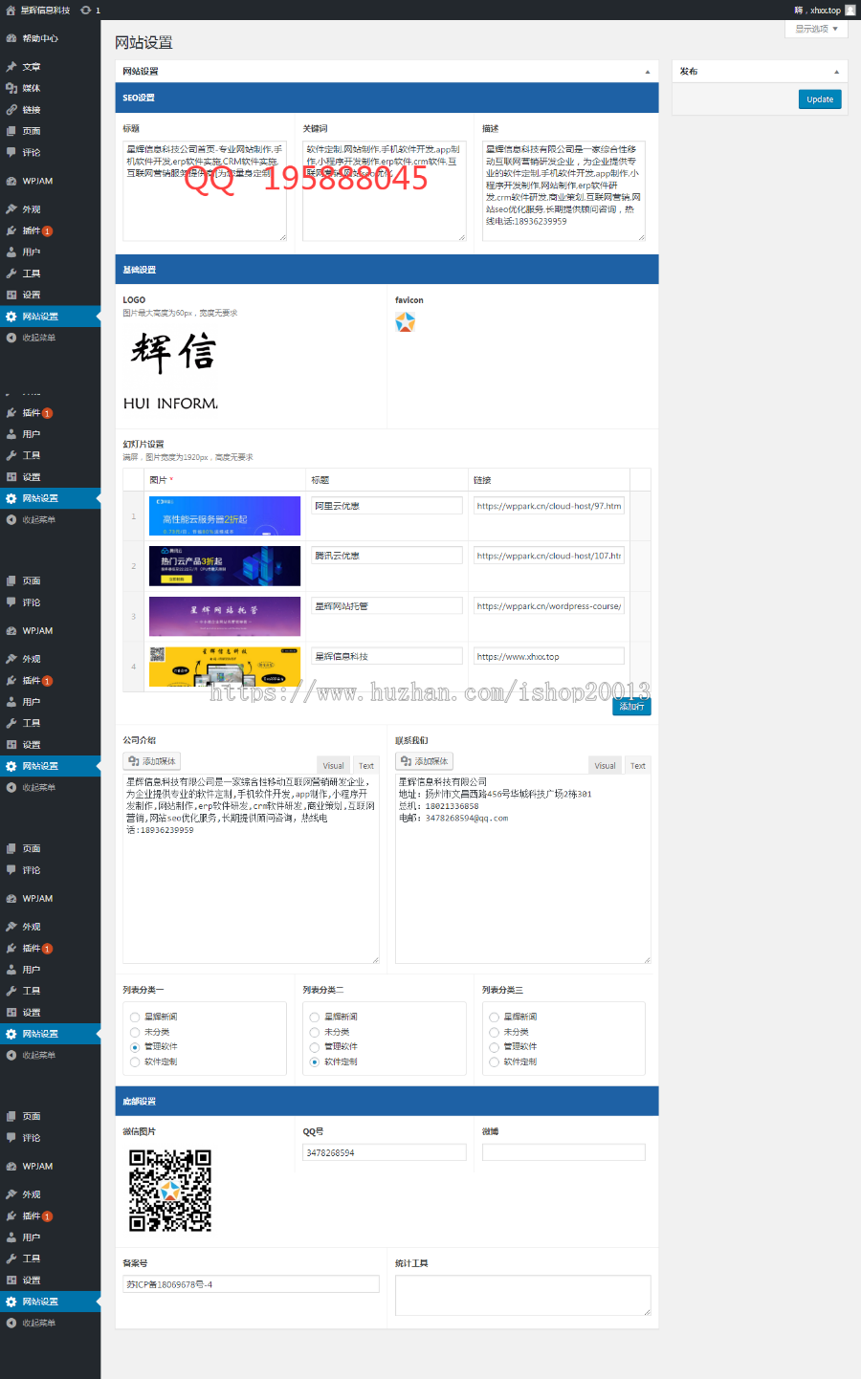Screen dimensions: 861x1379
Task: Click inside the 公司介绍 editor text
Action: (x=251, y=868)
